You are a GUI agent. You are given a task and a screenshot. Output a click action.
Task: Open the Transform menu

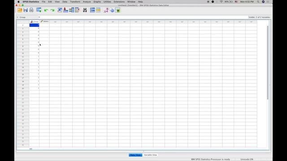coord(75,2)
